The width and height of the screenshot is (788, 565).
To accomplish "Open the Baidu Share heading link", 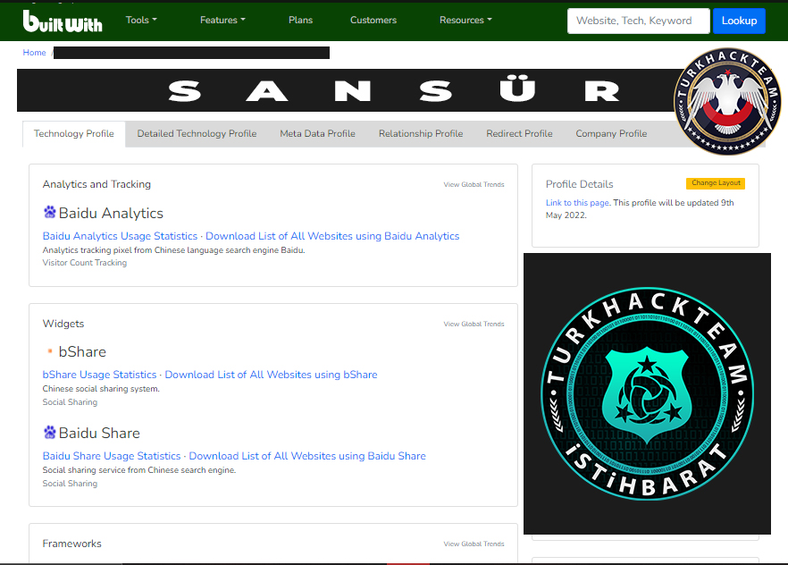I will tap(99, 433).
